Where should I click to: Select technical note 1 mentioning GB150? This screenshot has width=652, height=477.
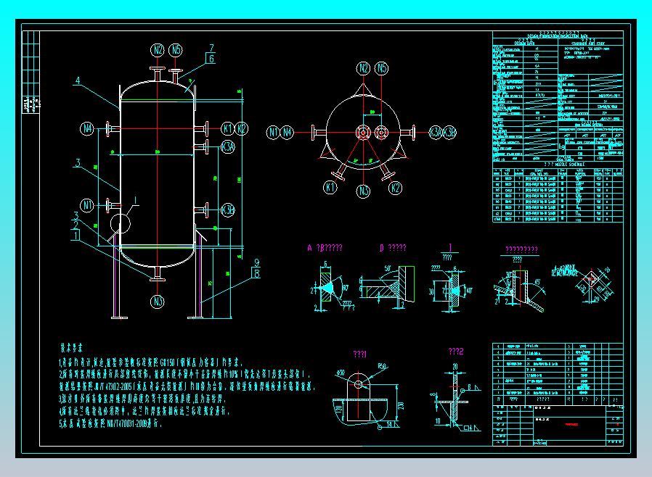(x=150, y=362)
